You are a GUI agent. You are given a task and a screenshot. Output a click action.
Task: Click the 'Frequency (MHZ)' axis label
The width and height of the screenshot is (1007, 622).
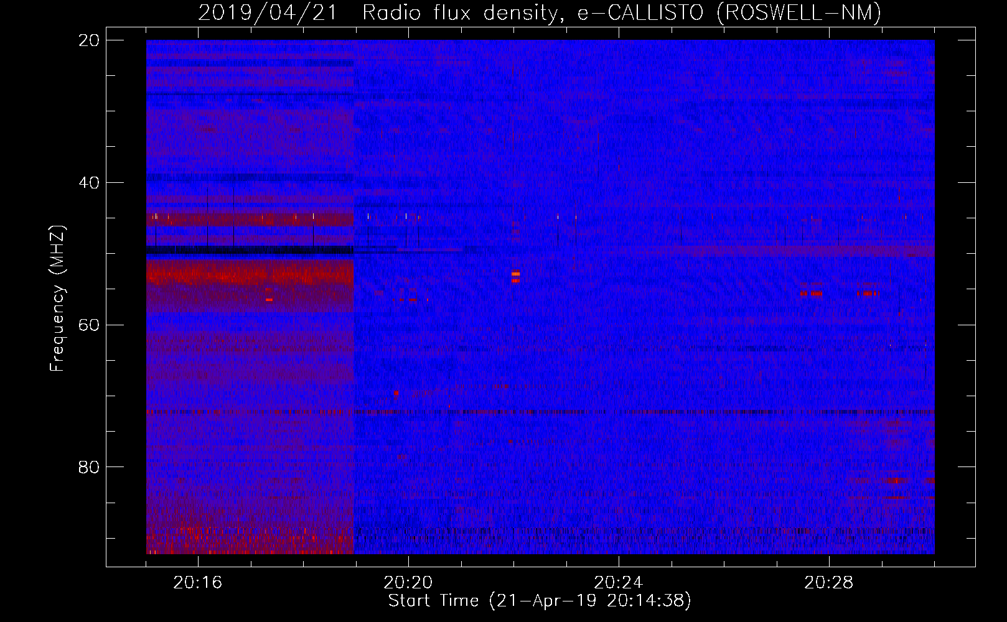[x=57, y=298]
